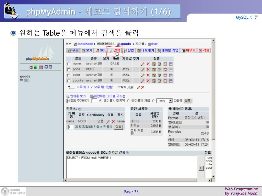The height and width of the screenshot is (196, 262).
Task: Open the 보기 (Browse) tab
Action: pos(87,51)
